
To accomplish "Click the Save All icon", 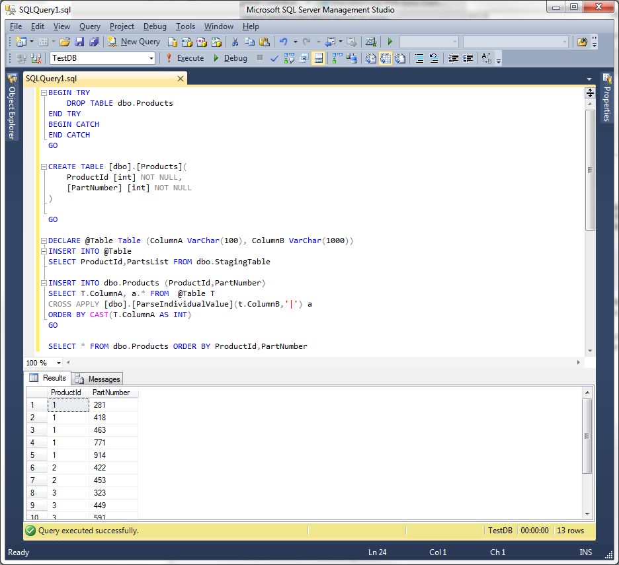I will 93,42.
